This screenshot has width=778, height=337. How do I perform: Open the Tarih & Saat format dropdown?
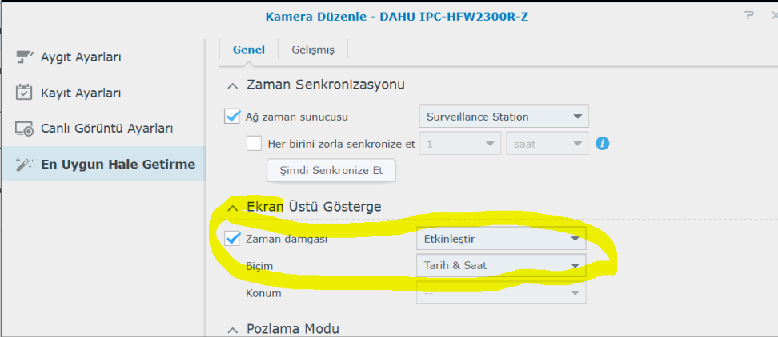501,266
